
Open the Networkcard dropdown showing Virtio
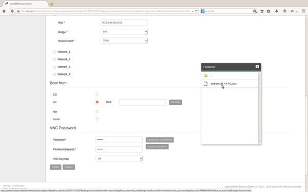[124, 41]
